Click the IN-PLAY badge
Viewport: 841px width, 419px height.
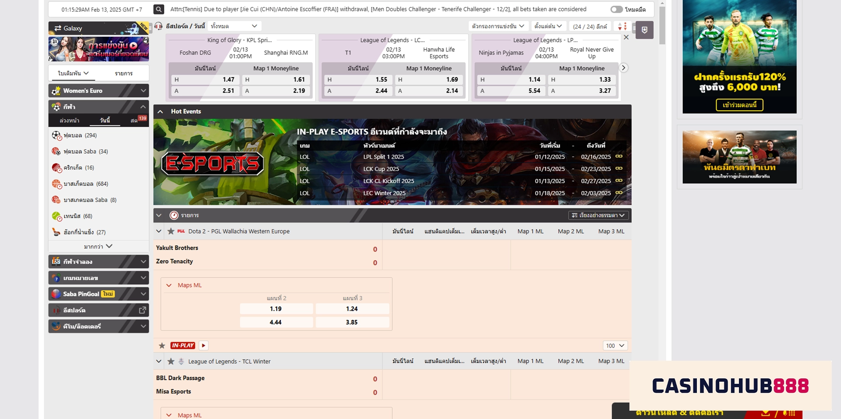coord(183,345)
